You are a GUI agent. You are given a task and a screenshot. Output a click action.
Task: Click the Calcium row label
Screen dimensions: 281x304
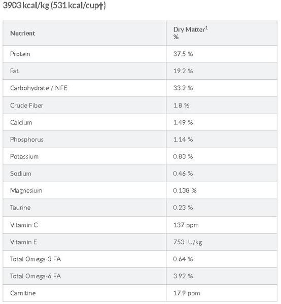pos(21,122)
